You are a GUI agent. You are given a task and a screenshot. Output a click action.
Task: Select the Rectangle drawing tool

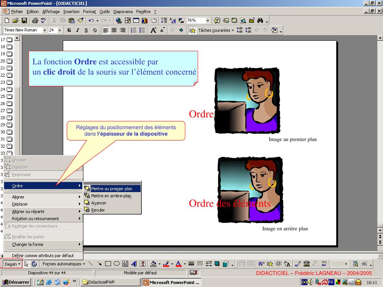[x=108, y=264]
